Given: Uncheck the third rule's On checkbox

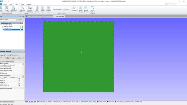Looking at the screenshot, I should [x=19, y=82].
